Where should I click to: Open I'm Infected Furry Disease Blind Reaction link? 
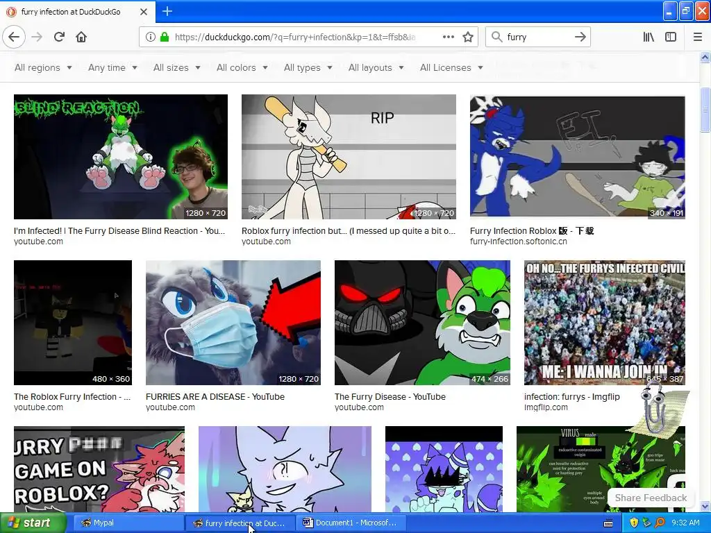[119, 230]
